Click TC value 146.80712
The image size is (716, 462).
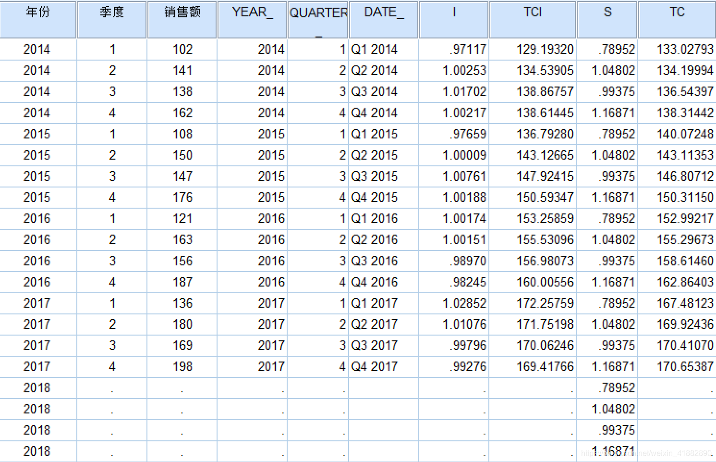pos(677,176)
